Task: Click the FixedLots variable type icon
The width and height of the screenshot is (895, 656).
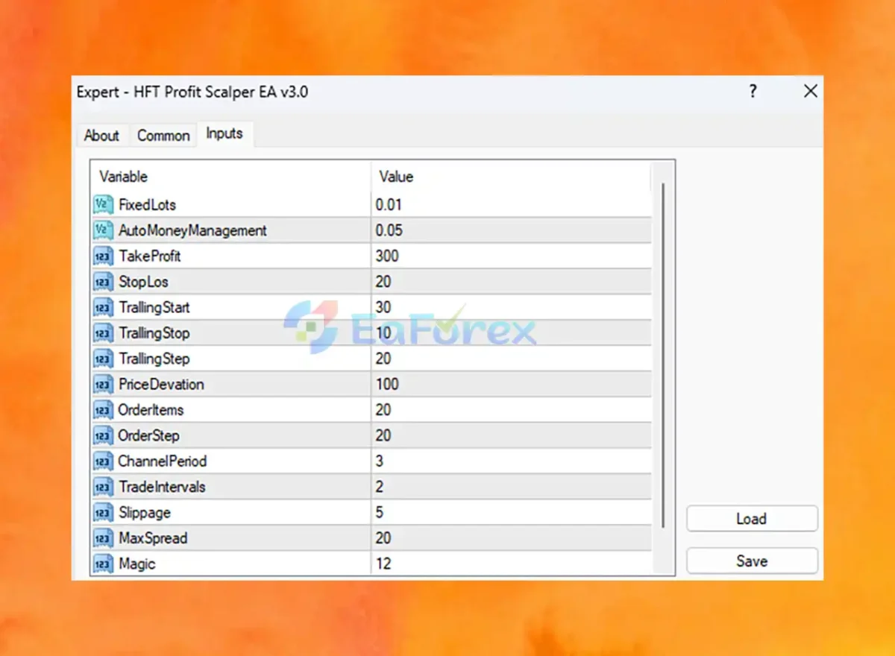Action: click(103, 204)
